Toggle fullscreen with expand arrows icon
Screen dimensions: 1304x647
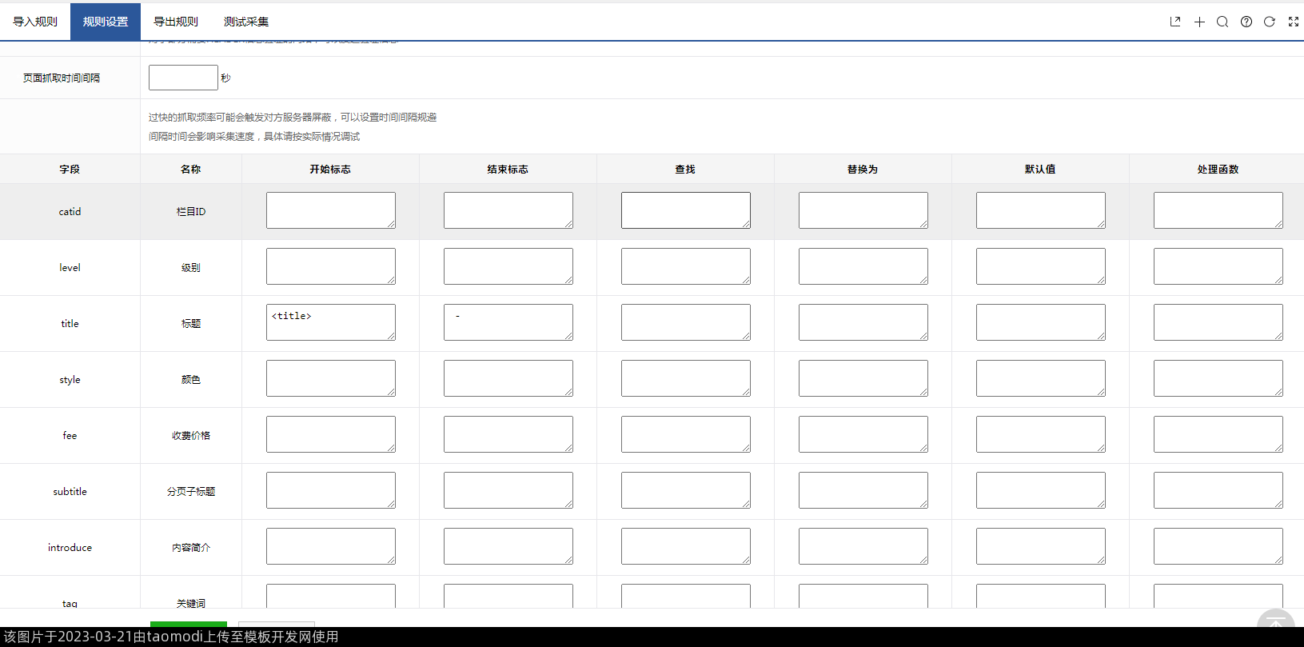pyautogui.click(x=1293, y=22)
